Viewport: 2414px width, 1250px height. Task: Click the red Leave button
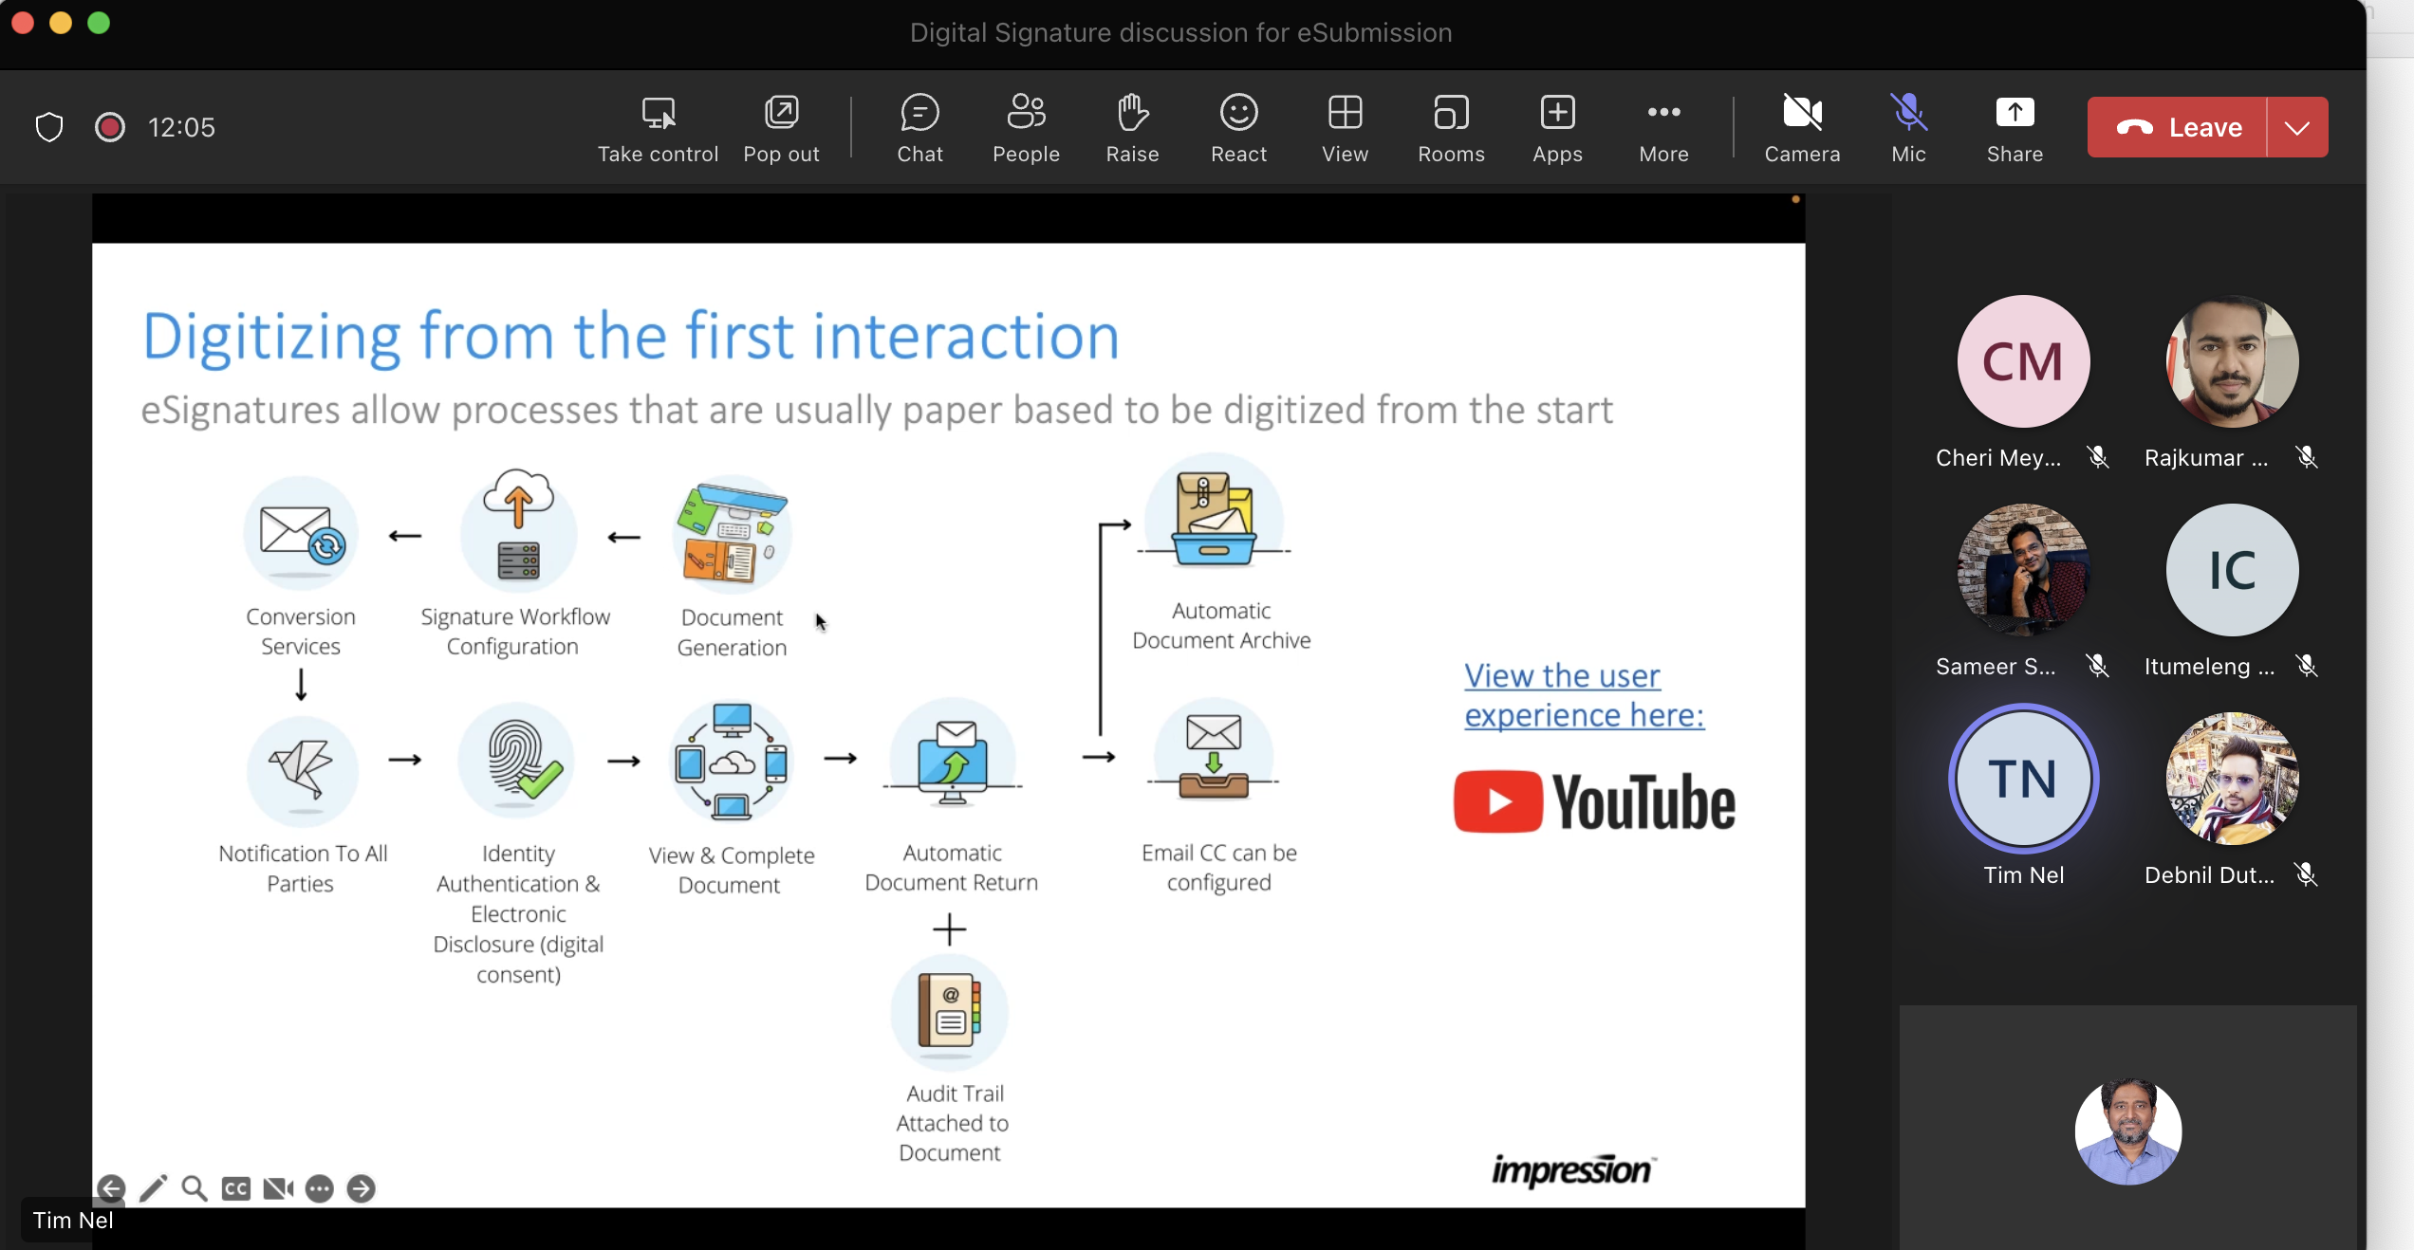(2179, 127)
